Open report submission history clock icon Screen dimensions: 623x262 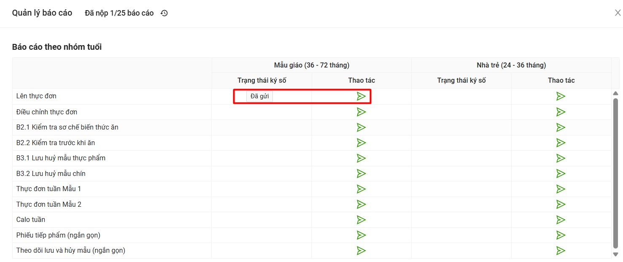[164, 13]
